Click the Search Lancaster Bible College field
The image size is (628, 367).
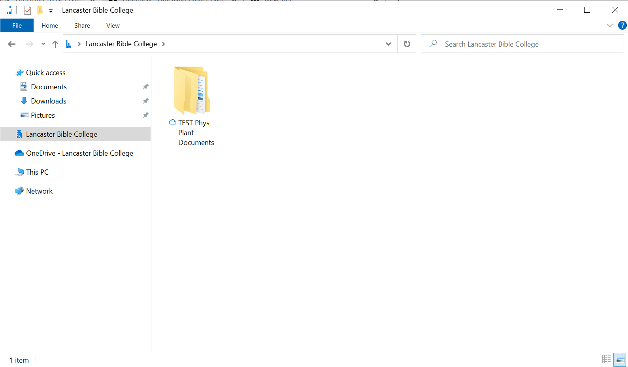click(522, 44)
